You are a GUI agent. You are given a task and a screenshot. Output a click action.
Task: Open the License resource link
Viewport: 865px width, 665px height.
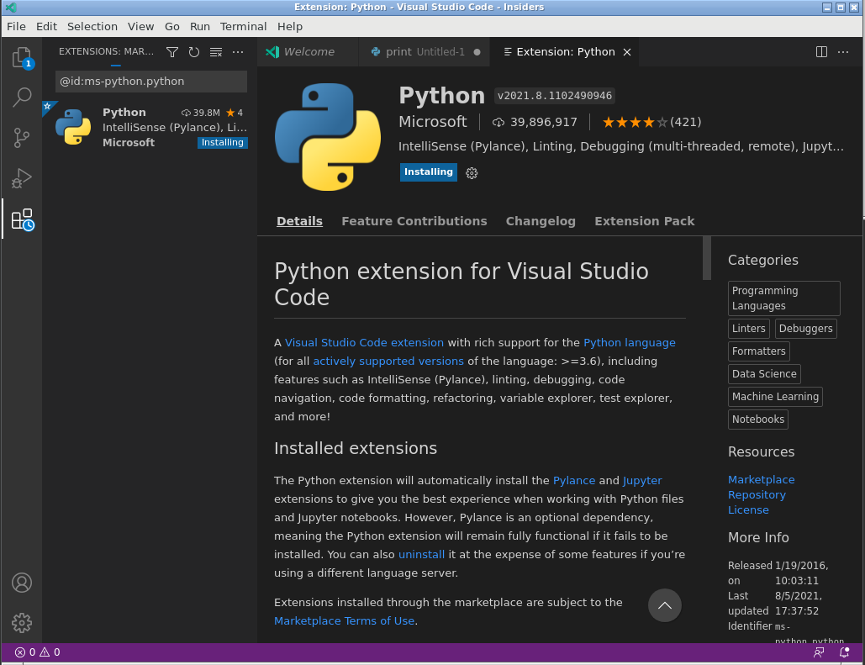[748, 510]
